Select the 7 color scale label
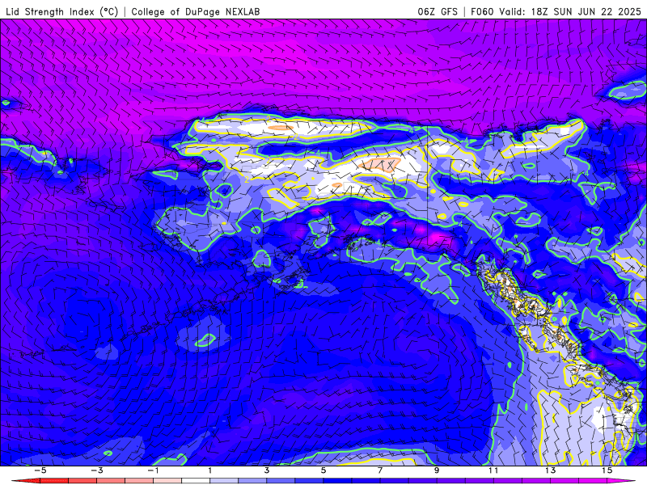The image size is (647, 485). 380,470
